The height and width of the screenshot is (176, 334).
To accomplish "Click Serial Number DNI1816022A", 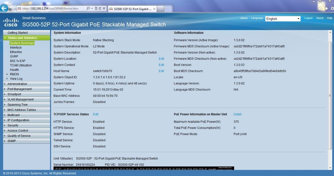I will click(x=85, y=164).
